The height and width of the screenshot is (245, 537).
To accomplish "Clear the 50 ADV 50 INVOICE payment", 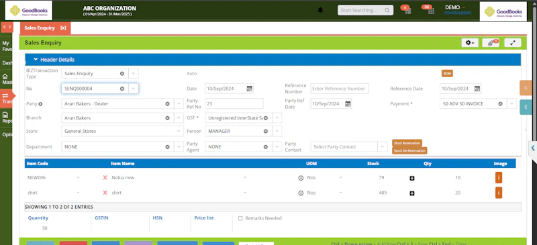I will pos(500,104).
